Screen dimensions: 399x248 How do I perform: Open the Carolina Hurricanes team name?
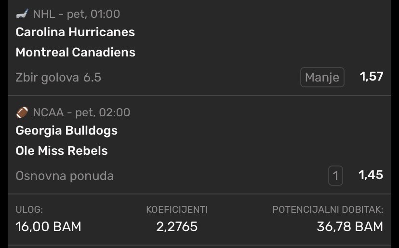click(x=75, y=32)
